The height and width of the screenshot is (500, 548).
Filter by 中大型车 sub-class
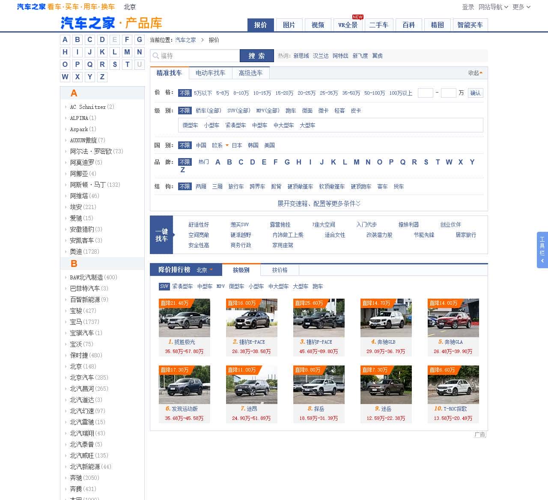coord(283,125)
